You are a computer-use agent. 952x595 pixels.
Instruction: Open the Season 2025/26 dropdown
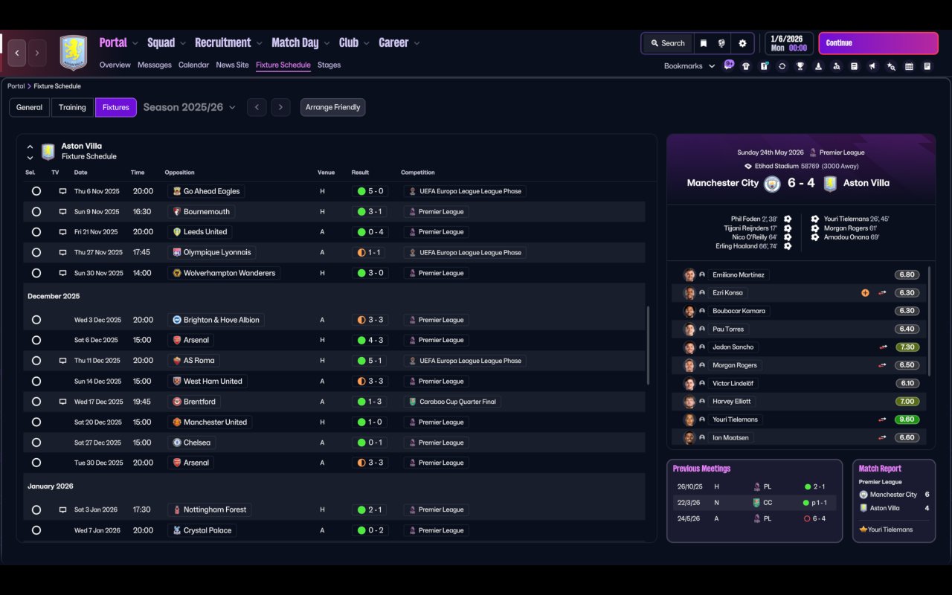pyautogui.click(x=189, y=107)
